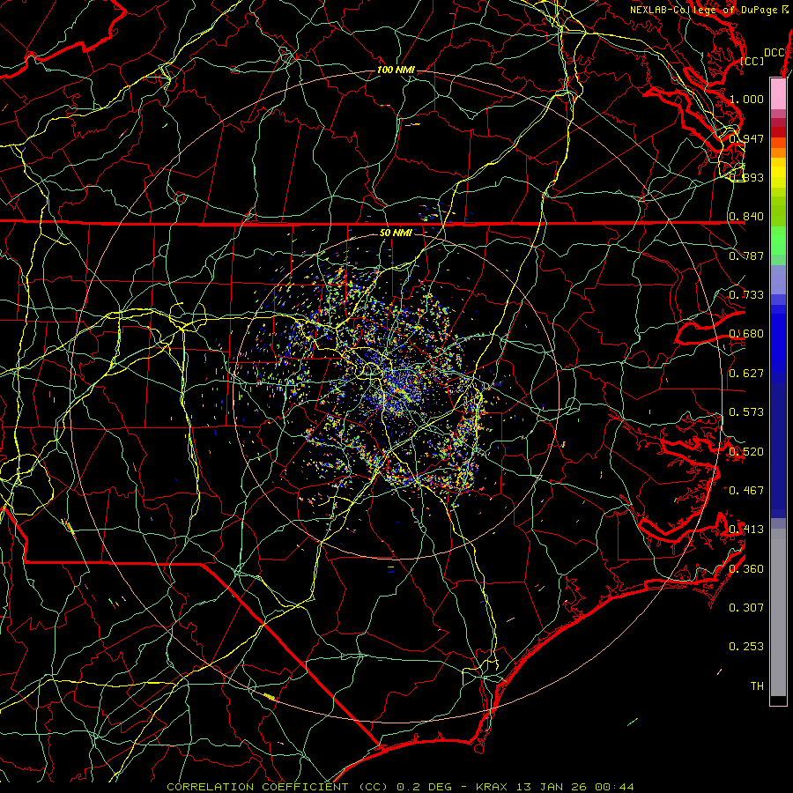Image resolution: width=793 pixels, height=793 pixels.
Task: Select the 0.680 scale value
Action: (x=746, y=334)
